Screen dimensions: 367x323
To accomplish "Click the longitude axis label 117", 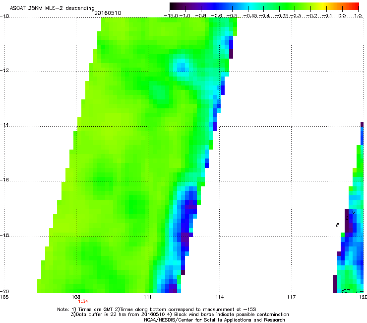I will pos(292,297).
